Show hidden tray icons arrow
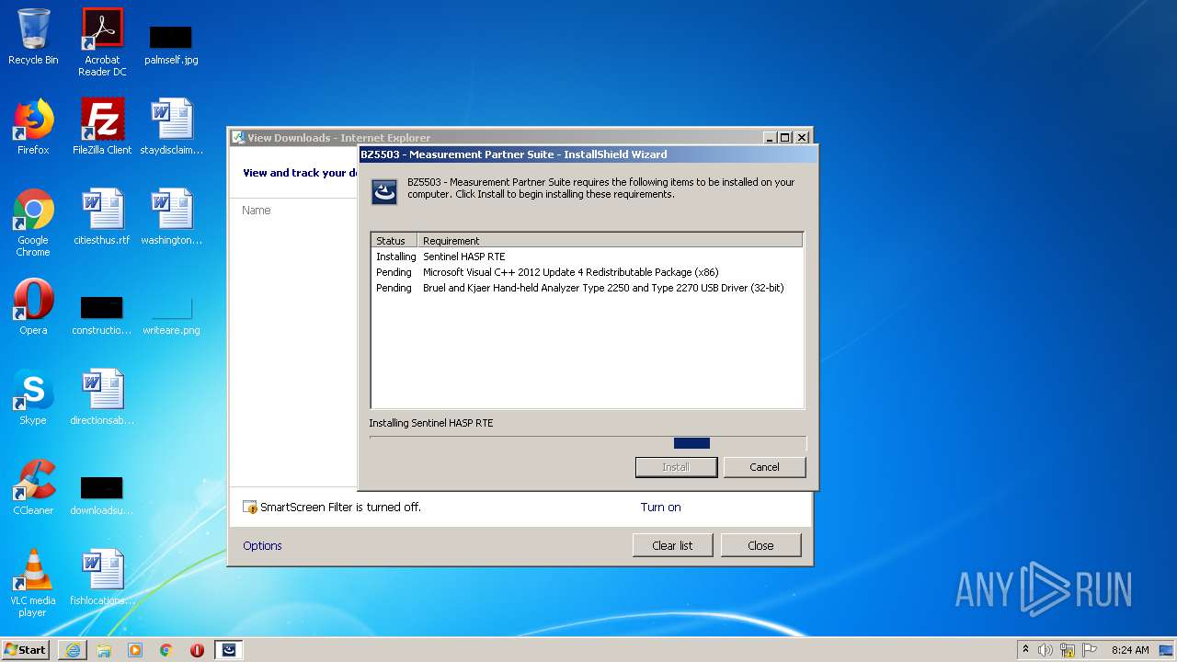Image resolution: width=1177 pixels, height=662 pixels. tap(1025, 650)
